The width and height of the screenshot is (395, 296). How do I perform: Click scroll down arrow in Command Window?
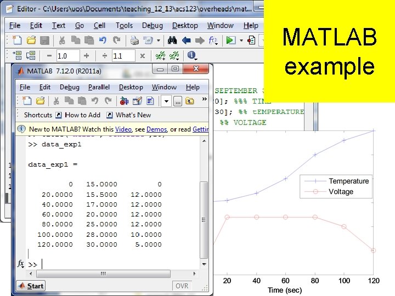pyautogui.click(x=204, y=264)
